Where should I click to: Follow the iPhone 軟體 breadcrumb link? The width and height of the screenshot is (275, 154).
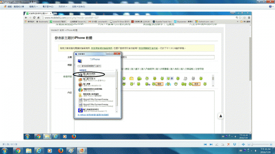(72, 30)
